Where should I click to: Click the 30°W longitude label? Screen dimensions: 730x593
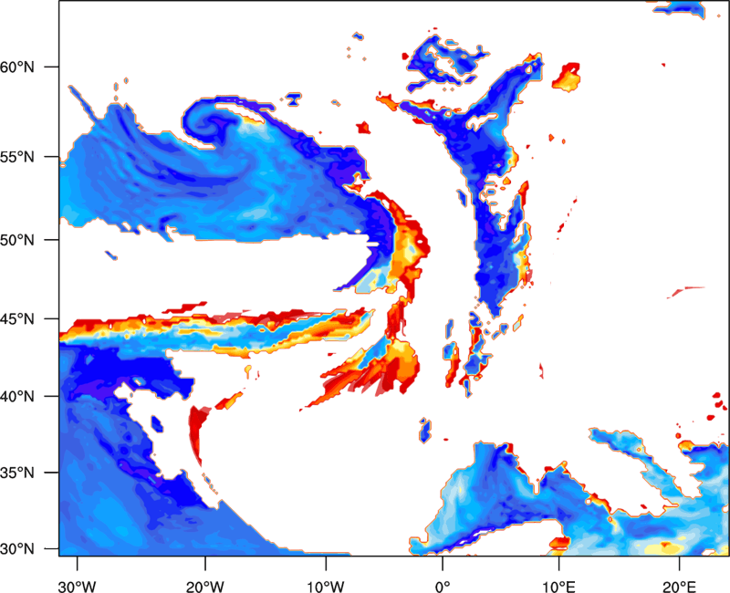78,587
